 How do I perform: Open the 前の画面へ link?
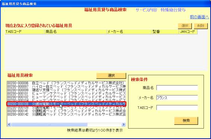click(x=199, y=17)
